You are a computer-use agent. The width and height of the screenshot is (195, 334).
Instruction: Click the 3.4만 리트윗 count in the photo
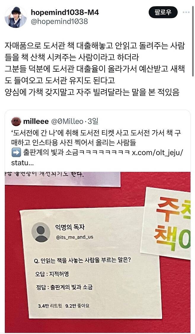pos(50,306)
